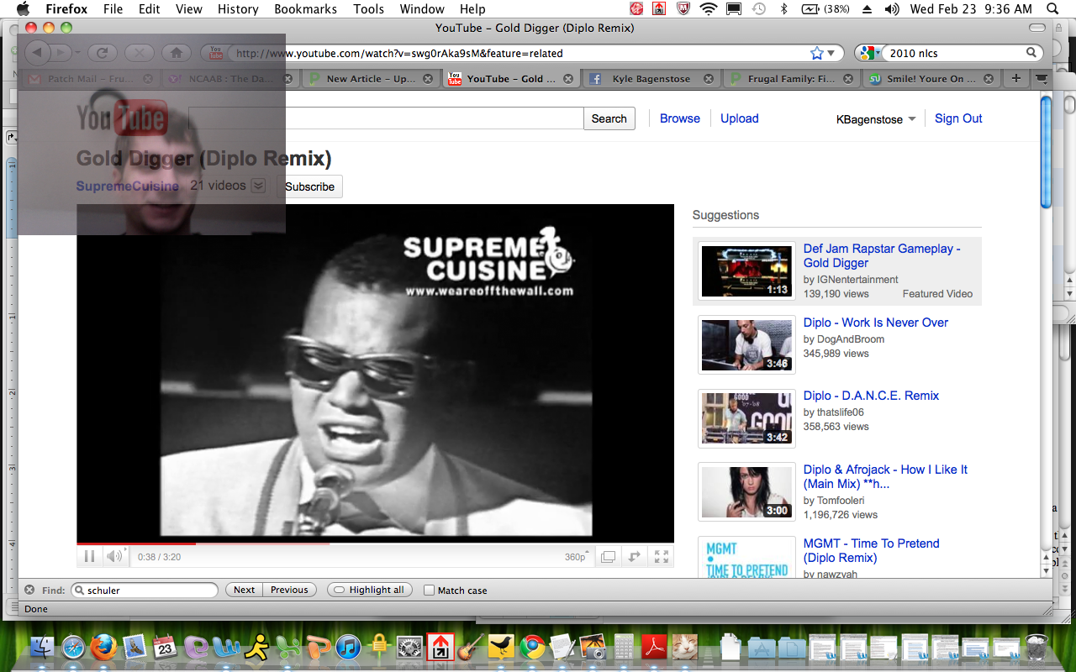Viewport: 1076px width, 672px height.
Task: Toggle Highlight all in the find bar
Action: coord(370,590)
